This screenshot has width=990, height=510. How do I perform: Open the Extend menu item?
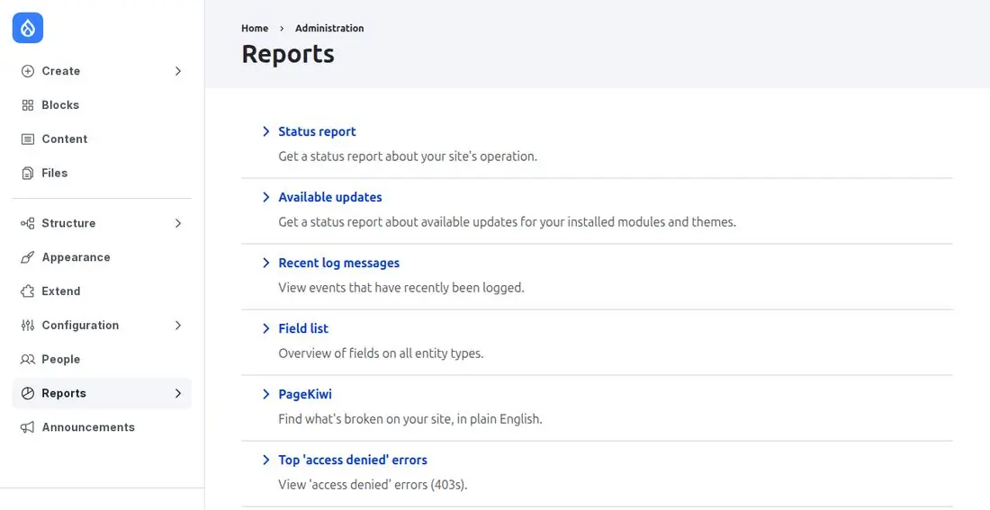[102, 291]
